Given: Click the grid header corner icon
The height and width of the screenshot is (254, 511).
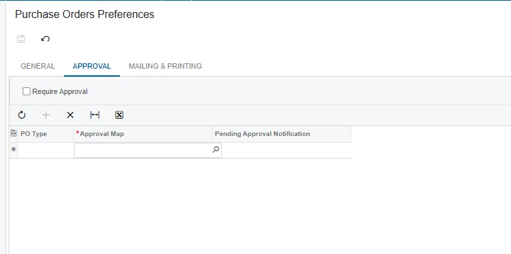Looking at the screenshot, I should coord(13,134).
